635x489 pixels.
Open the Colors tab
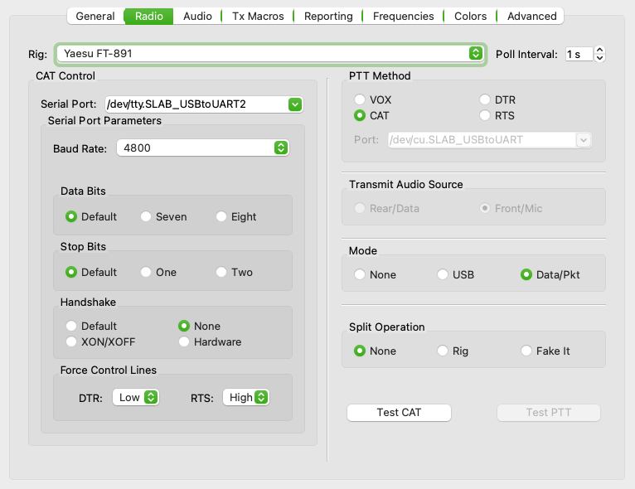click(471, 17)
